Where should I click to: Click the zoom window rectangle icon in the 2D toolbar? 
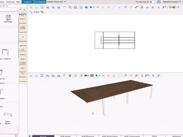pos(70,7)
